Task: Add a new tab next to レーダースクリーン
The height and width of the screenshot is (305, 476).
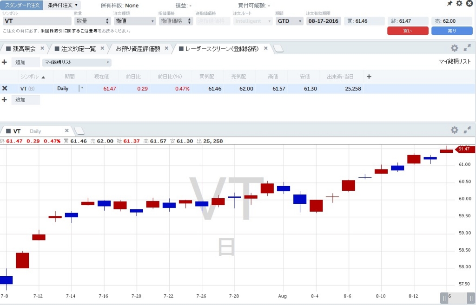Action: (278, 49)
